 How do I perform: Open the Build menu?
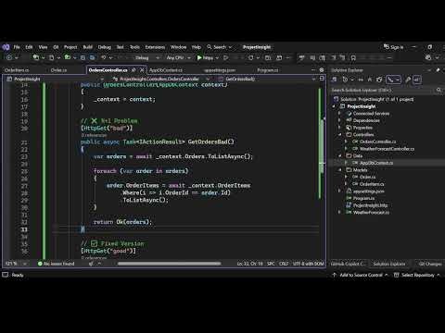coord(88,47)
